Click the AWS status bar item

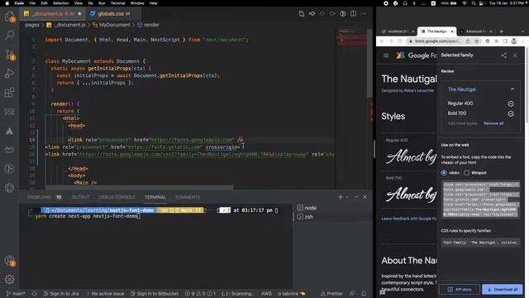pos(266,294)
